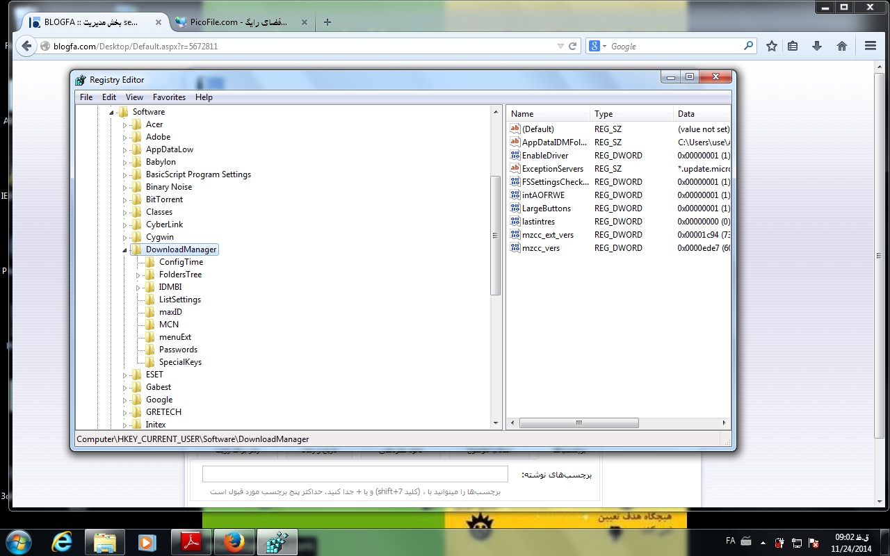Click the EnableDriver DWORD value icon
The image size is (890, 556).
coord(515,155)
